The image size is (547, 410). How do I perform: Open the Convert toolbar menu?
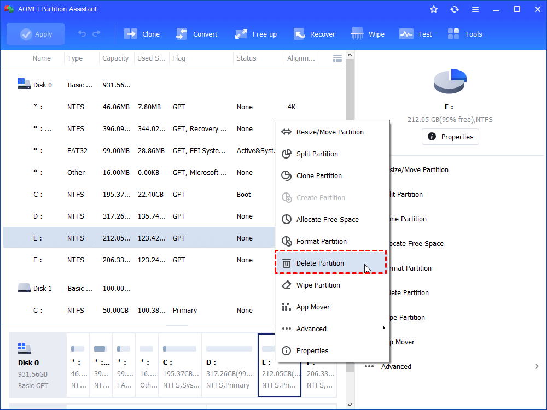click(x=197, y=34)
